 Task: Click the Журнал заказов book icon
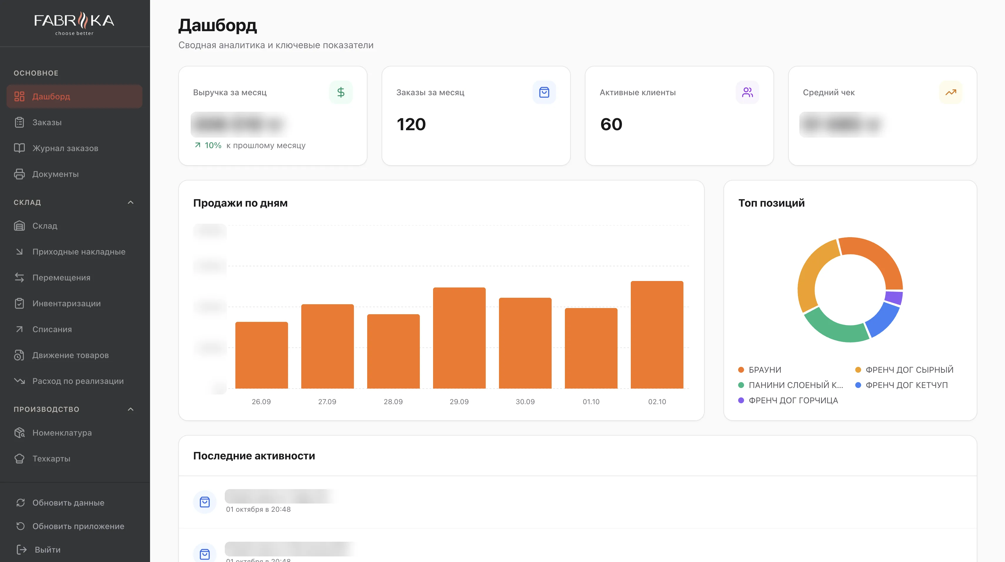19,148
